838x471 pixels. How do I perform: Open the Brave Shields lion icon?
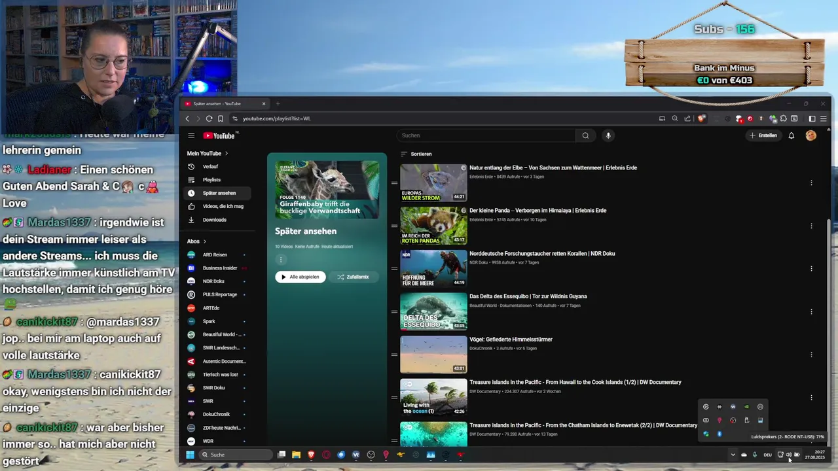pos(701,118)
